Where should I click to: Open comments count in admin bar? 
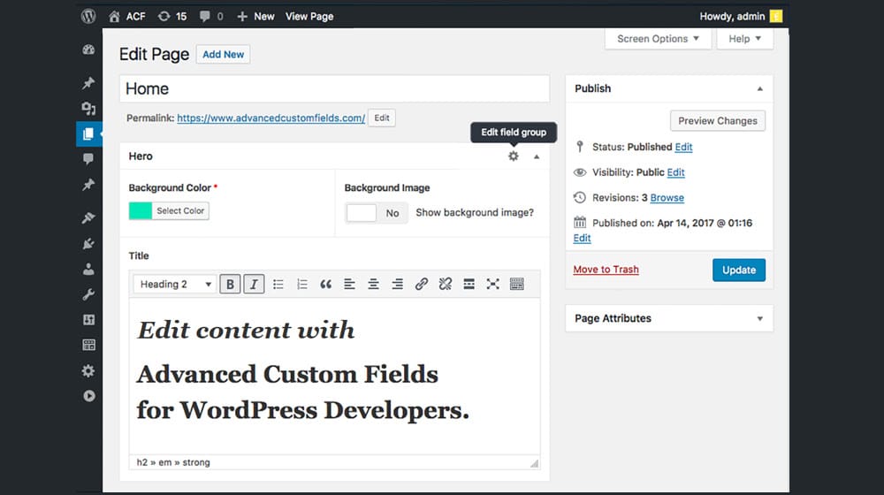211,16
